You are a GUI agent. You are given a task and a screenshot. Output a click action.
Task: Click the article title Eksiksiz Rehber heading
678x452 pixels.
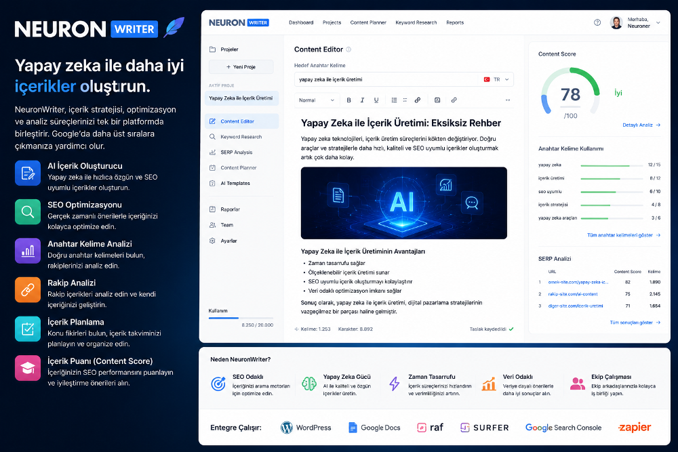401,123
